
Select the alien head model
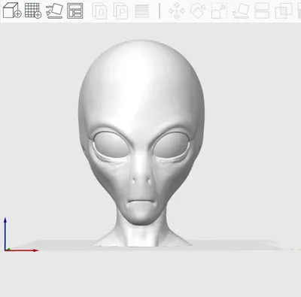click(x=141, y=143)
